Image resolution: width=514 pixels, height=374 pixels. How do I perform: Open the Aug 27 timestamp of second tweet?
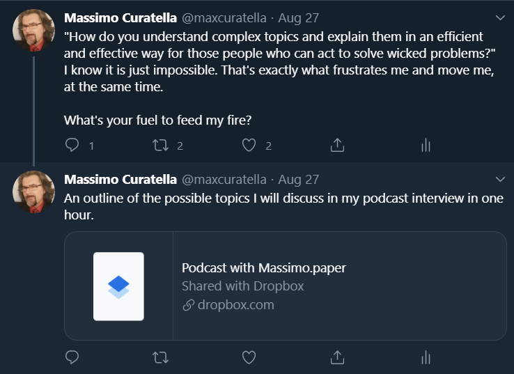tap(298, 179)
